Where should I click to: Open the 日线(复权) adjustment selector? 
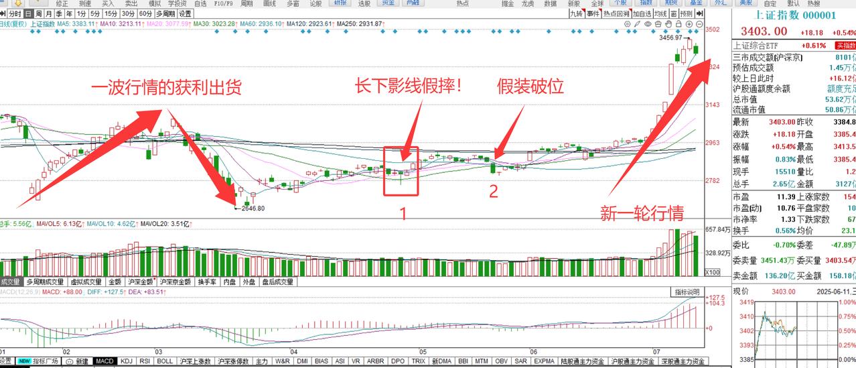pos(13,24)
